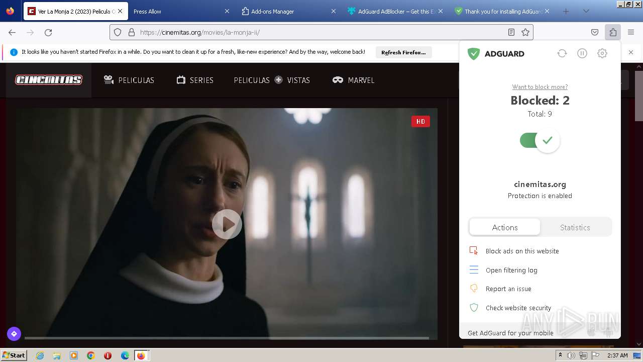Viewport: 643px width, 362px height.
Task: Click Report an issue thumbs-down icon
Action: click(x=474, y=289)
